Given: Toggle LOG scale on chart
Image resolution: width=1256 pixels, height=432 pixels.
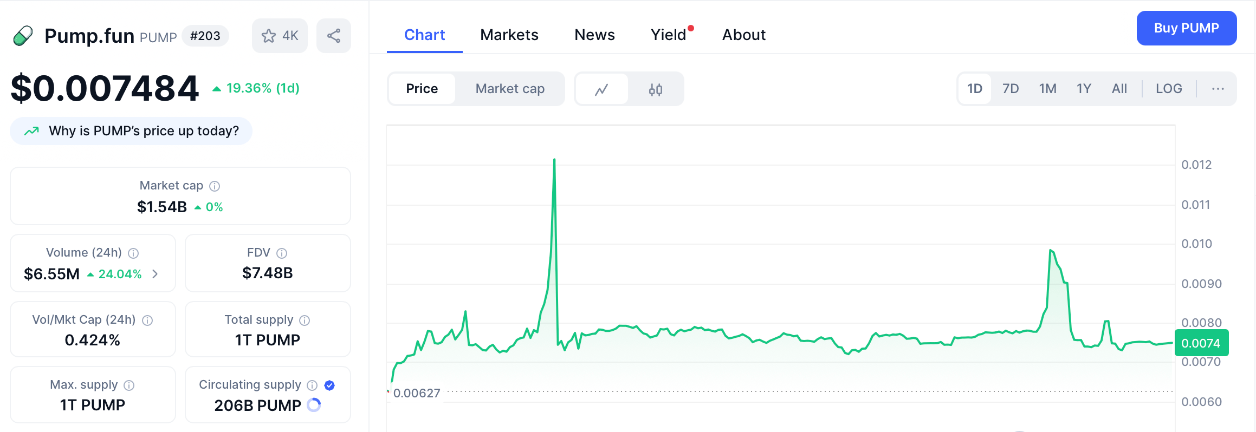Looking at the screenshot, I should click(1169, 89).
